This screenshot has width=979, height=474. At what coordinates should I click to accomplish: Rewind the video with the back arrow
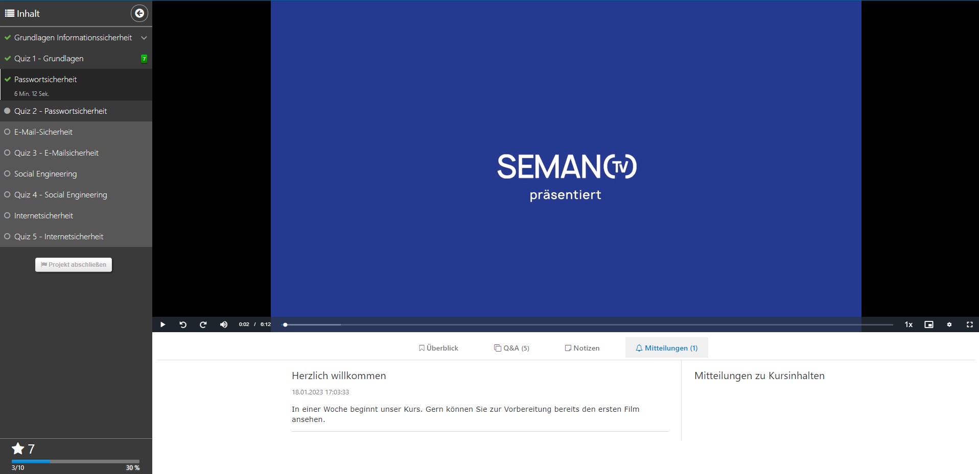coord(183,325)
